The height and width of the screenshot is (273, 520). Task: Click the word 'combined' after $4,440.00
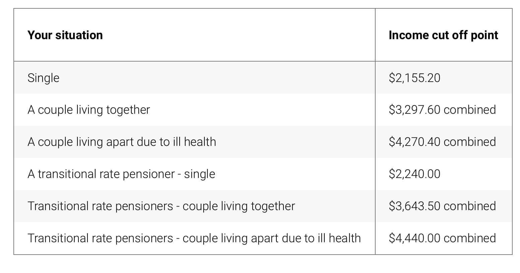click(470, 238)
